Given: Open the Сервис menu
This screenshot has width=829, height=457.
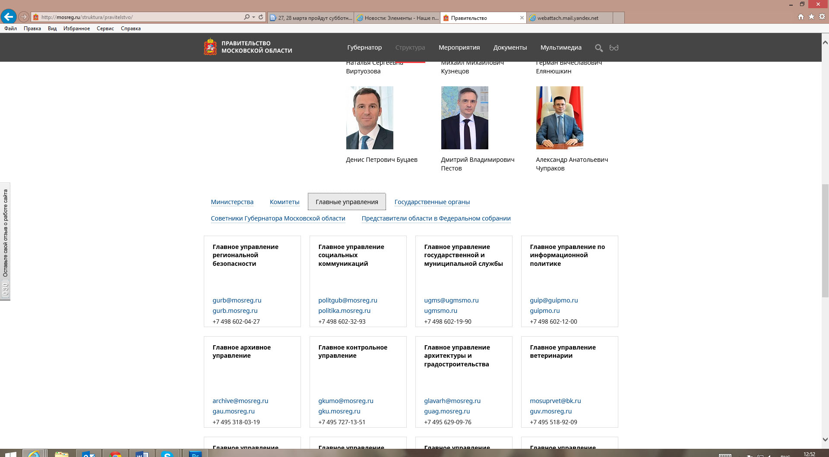Looking at the screenshot, I should point(105,28).
